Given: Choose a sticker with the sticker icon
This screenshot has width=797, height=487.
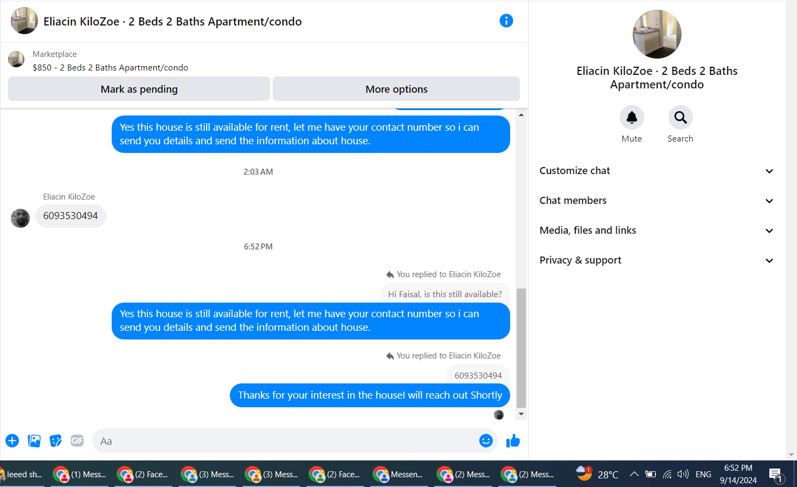Looking at the screenshot, I should [55, 441].
